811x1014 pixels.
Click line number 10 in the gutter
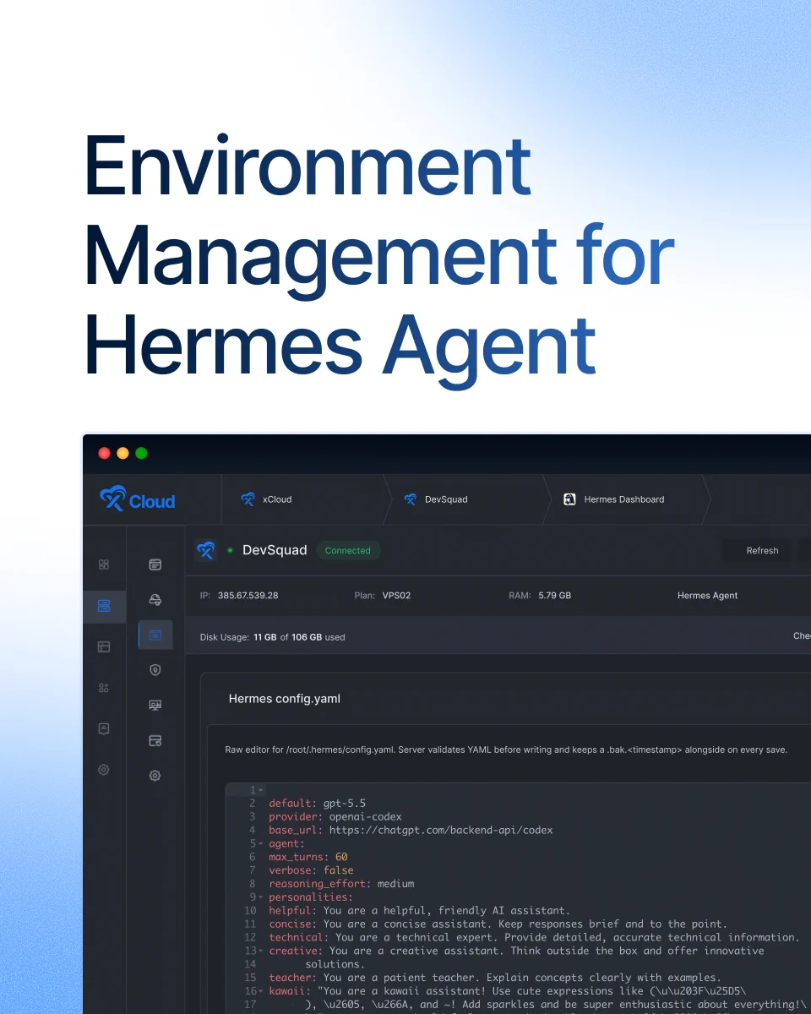[250, 911]
